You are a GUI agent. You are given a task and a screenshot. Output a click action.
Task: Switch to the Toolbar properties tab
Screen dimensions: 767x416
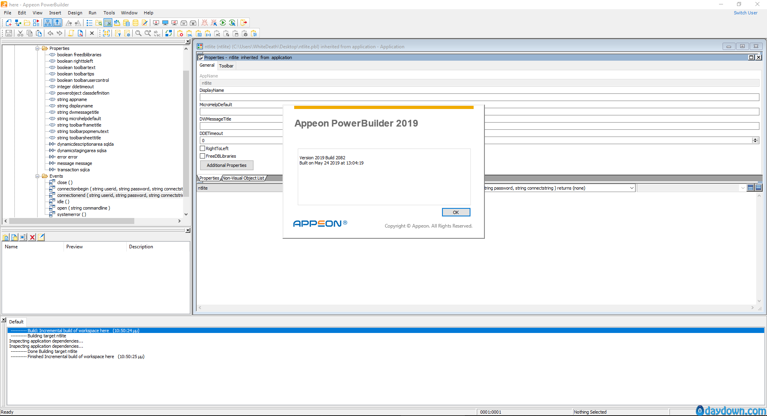[x=226, y=66]
